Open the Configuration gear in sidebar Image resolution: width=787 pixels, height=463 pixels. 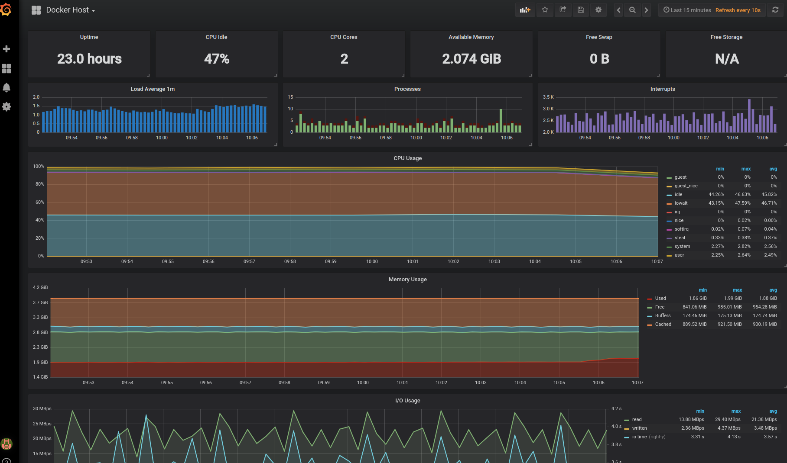[7, 106]
